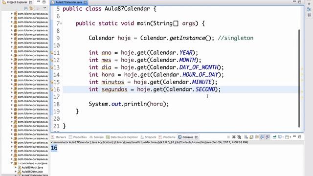The height and width of the screenshot is (176, 313).
Task: Click warning marker on line 15
Action: tap(52, 82)
